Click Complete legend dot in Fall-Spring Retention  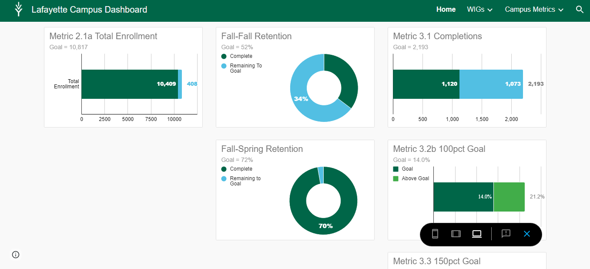pos(224,169)
